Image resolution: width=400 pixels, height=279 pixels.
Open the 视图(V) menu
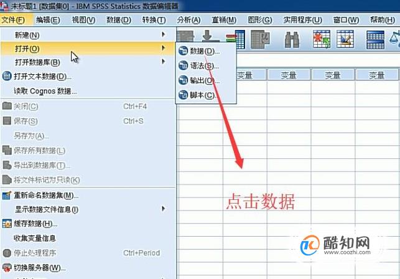tap(83, 20)
